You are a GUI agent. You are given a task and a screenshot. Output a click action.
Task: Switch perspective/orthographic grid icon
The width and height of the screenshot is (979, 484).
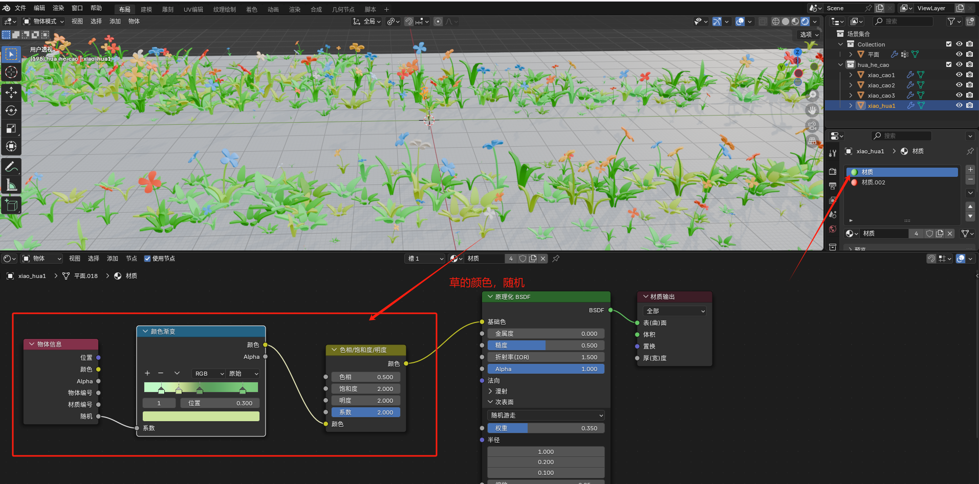click(x=813, y=141)
